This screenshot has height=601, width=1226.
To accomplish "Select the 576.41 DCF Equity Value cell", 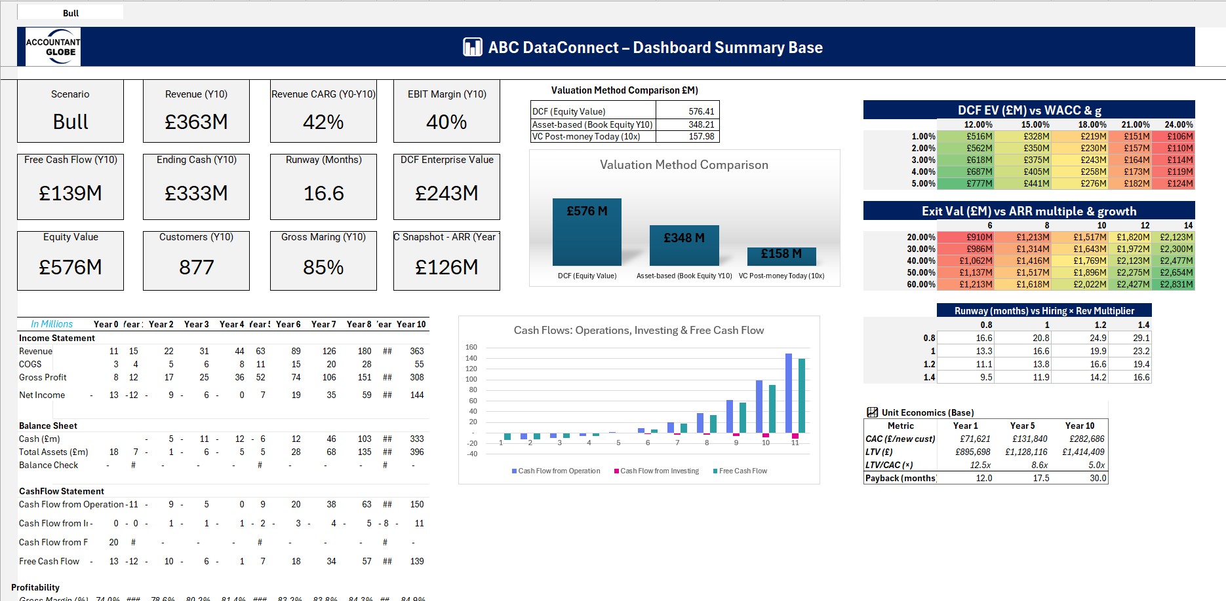I will coord(687,111).
